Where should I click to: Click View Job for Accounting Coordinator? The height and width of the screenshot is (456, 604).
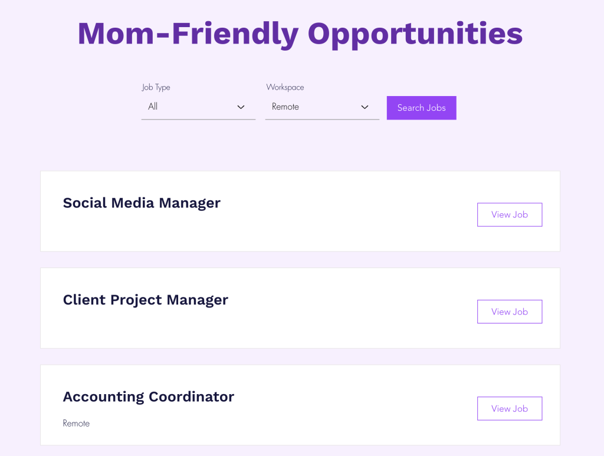click(509, 408)
